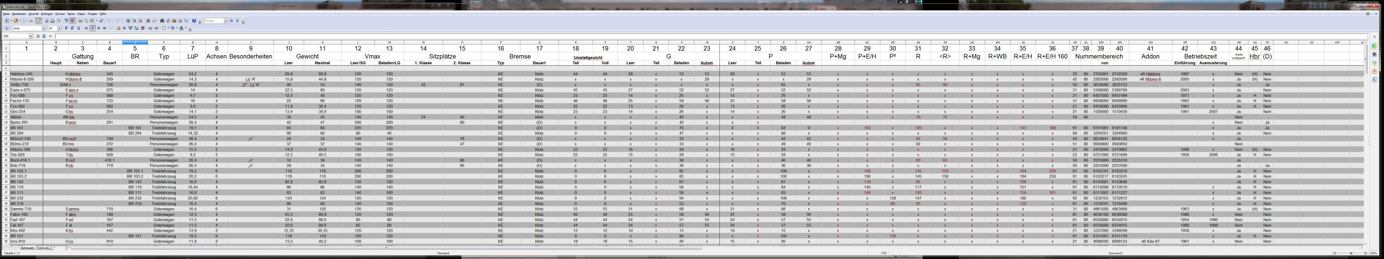Screen dimensions: 1384x259
Task: Create a new document from toolbar
Action: point(7,21)
